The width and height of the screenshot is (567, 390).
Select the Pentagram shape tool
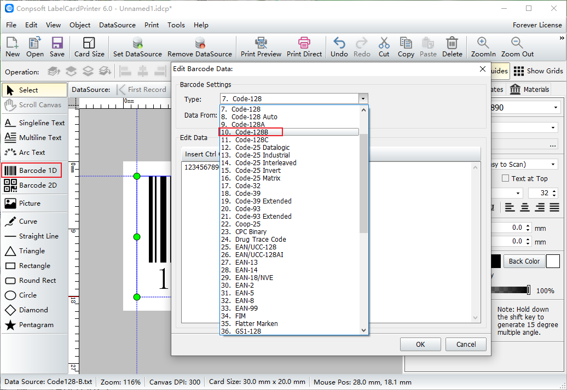coord(34,325)
